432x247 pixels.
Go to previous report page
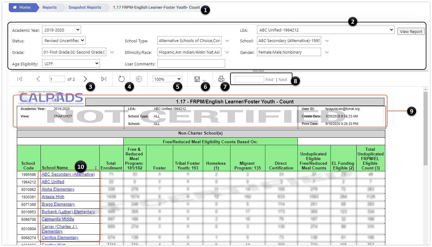click(38, 79)
